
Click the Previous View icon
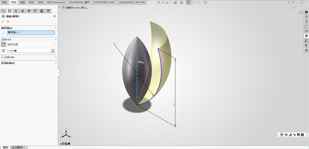click(x=167, y=2)
